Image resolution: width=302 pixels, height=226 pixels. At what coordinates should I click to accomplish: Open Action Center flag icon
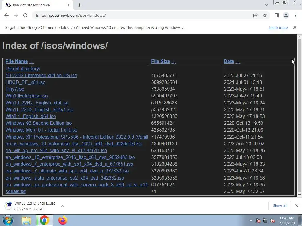(x=258, y=220)
